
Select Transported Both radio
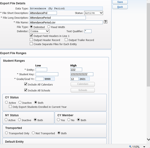click(x=59, y=133)
